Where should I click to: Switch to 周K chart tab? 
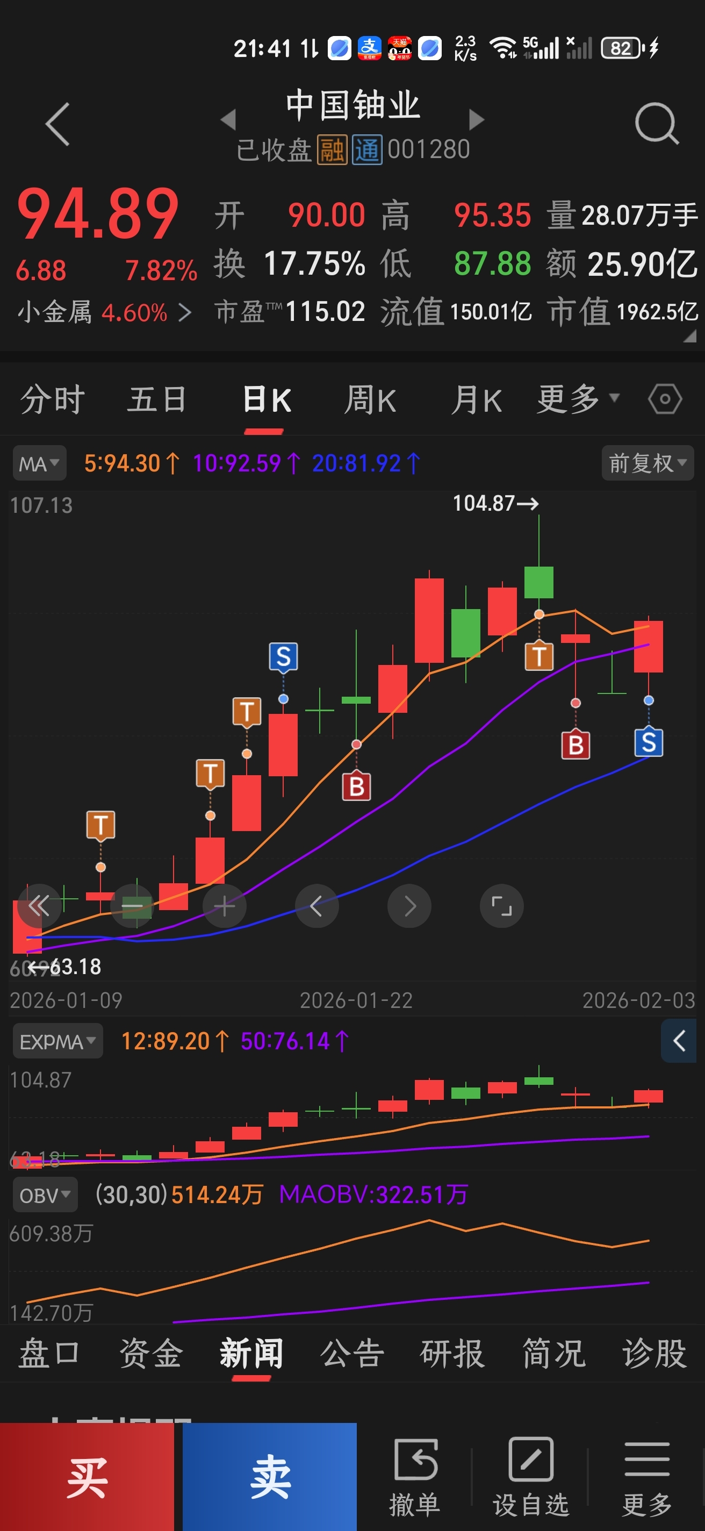point(370,399)
